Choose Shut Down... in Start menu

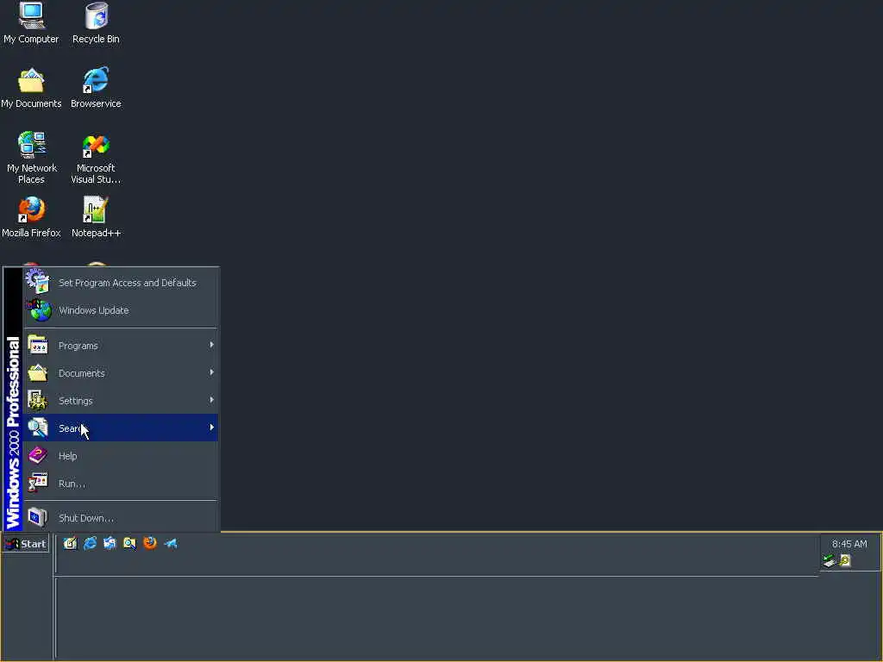coord(121,517)
